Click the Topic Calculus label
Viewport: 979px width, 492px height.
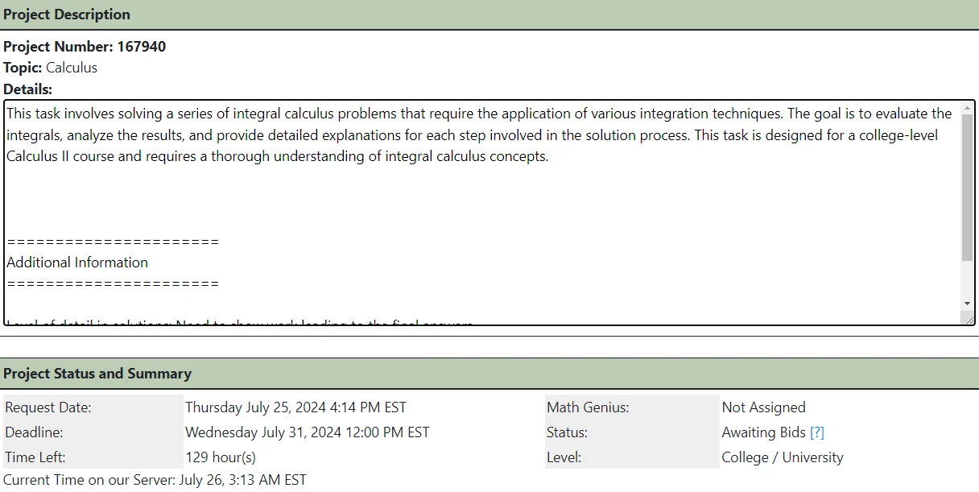tap(50, 68)
